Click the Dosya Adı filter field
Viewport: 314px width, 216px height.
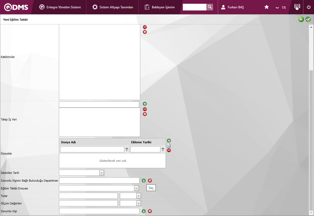92,149
